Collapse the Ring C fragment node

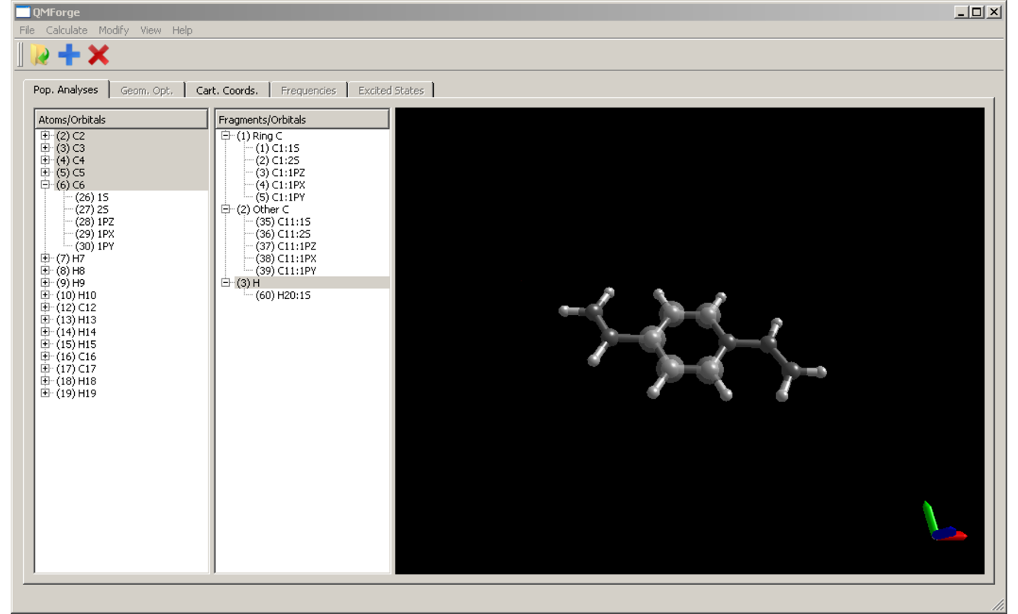225,136
